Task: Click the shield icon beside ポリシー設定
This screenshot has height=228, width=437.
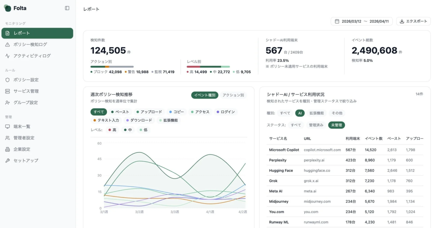Action: click(x=8, y=80)
